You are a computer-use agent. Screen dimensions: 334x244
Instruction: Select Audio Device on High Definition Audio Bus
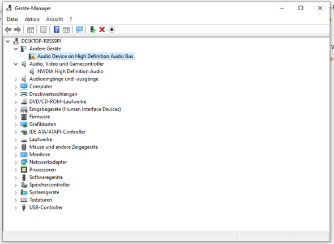click(x=85, y=56)
